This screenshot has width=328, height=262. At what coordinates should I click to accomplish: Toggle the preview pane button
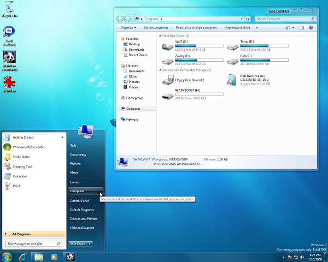click(x=302, y=27)
